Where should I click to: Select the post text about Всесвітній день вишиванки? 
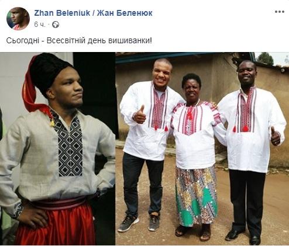(x=79, y=41)
